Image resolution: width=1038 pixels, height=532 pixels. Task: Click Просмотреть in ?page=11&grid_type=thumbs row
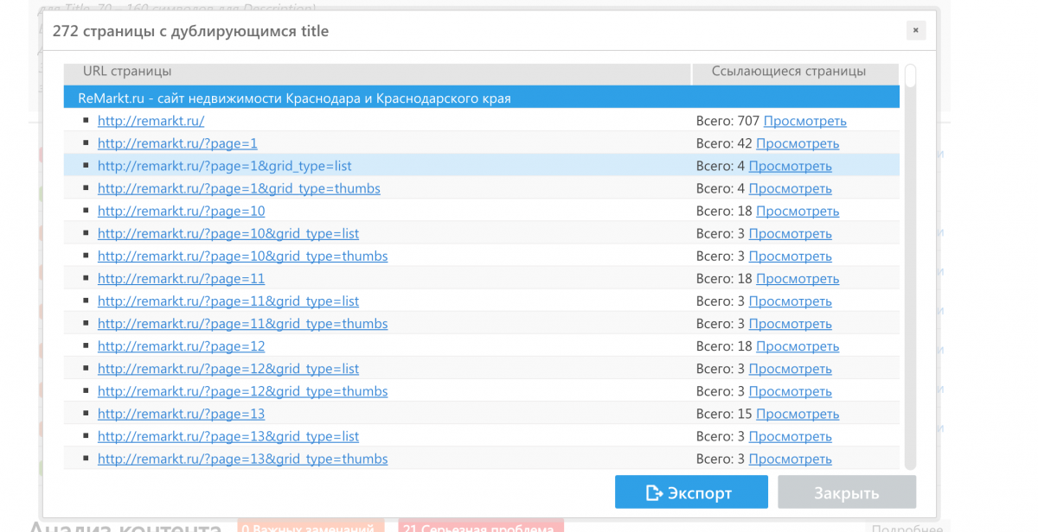pyautogui.click(x=790, y=323)
